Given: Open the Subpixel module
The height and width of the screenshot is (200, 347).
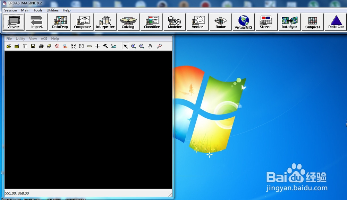Looking at the screenshot, I should click(x=313, y=22).
